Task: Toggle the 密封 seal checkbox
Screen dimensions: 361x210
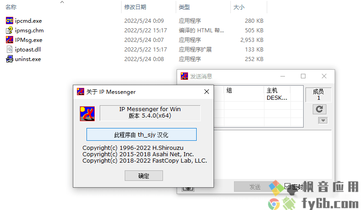Action: [287, 186]
